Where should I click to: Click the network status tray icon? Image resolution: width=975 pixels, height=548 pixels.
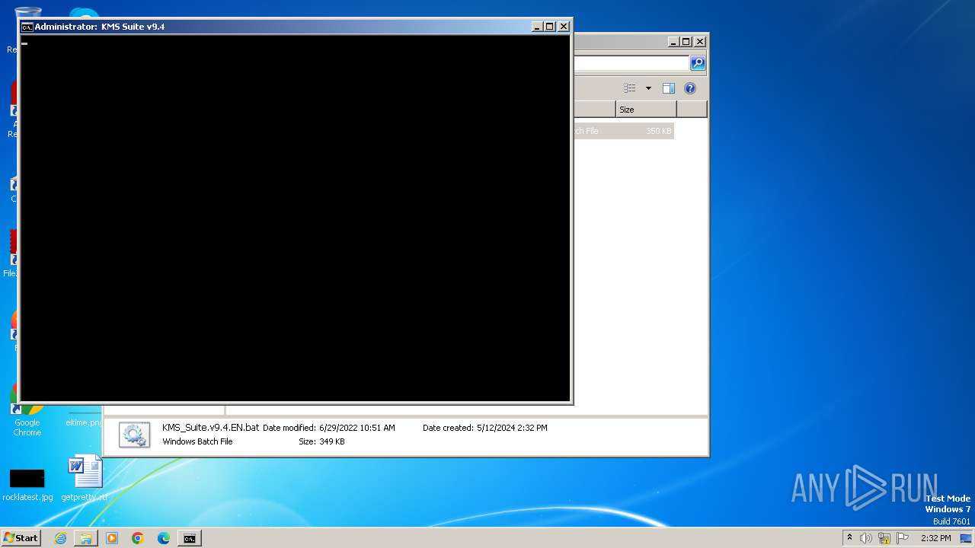pyautogui.click(x=884, y=538)
